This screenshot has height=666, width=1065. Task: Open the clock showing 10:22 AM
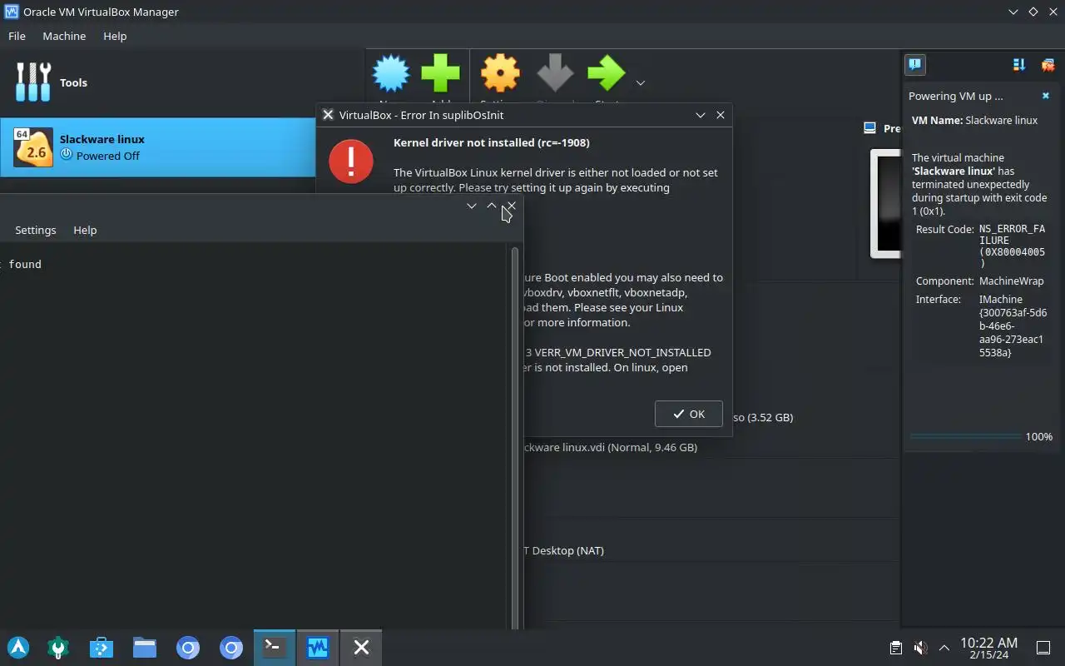click(x=988, y=648)
